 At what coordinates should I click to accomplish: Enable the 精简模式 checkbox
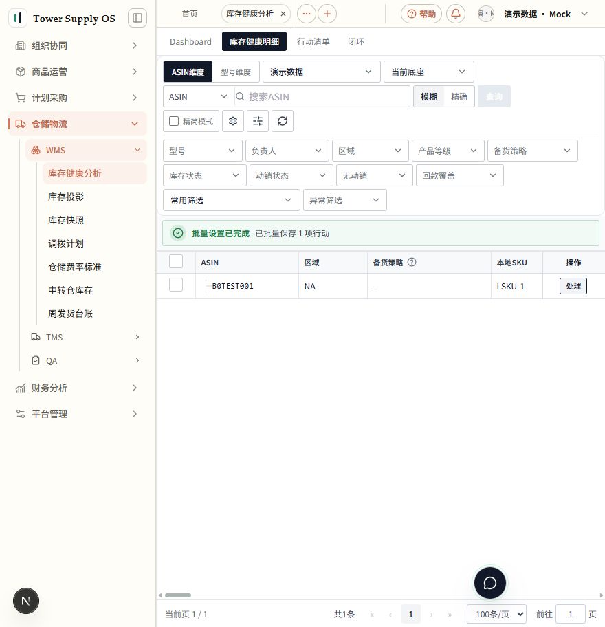pos(174,121)
